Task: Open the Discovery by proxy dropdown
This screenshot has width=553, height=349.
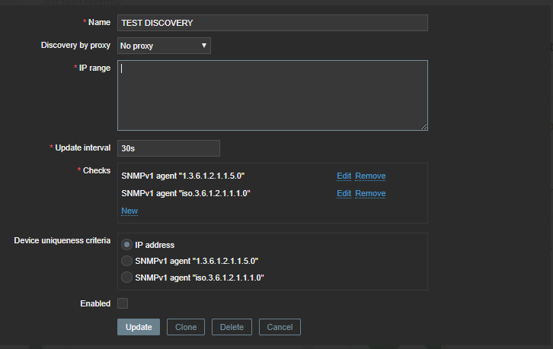Action: [164, 46]
